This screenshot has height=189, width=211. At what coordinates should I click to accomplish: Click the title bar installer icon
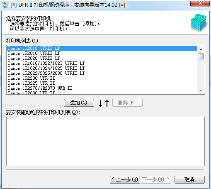5,5
